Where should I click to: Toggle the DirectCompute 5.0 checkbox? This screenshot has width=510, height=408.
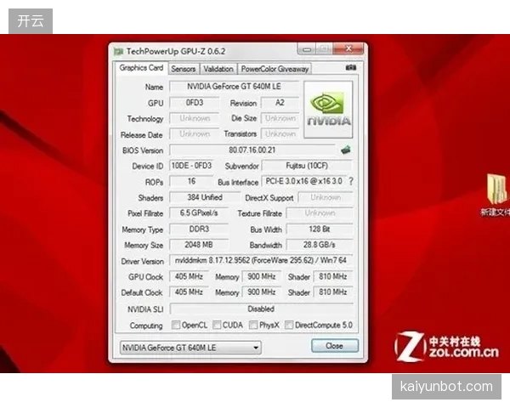click(x=289, y=325)
